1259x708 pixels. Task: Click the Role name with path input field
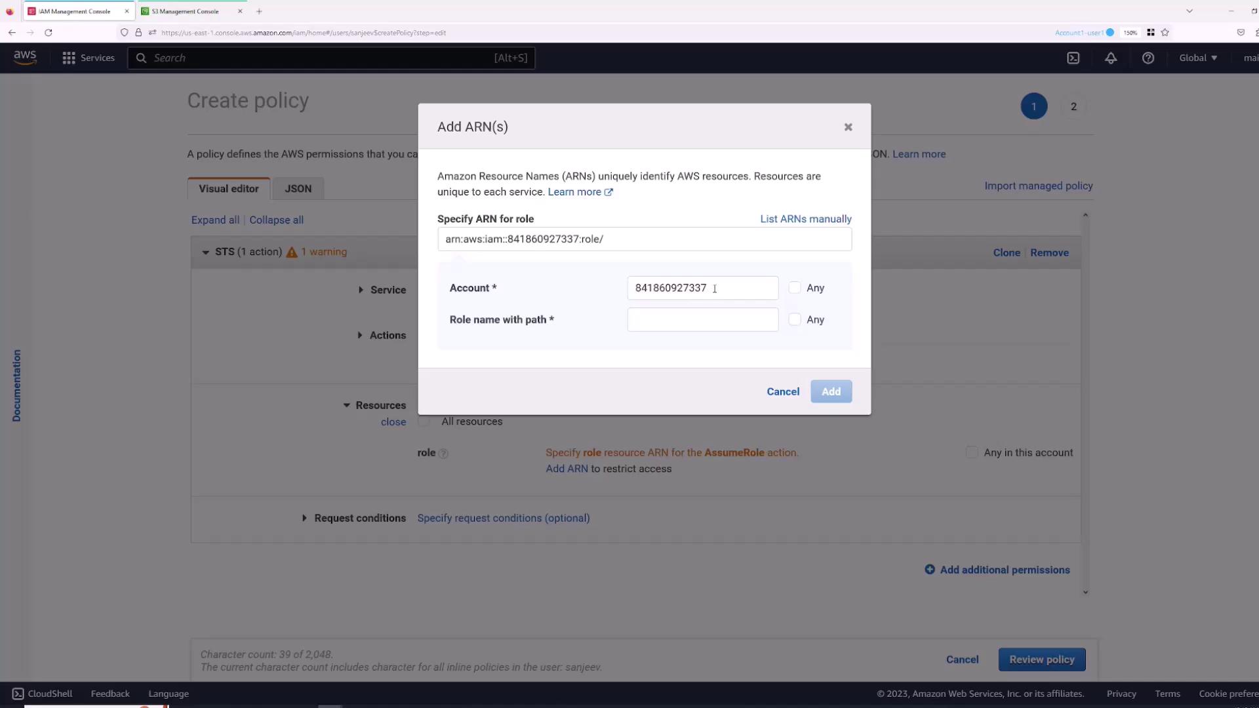(x=702, y=320)
